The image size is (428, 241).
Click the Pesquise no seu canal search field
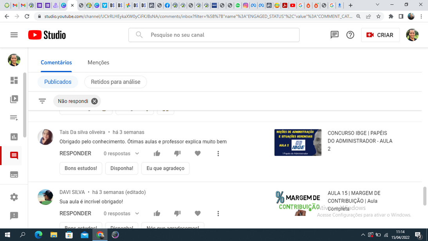[219, 35]
